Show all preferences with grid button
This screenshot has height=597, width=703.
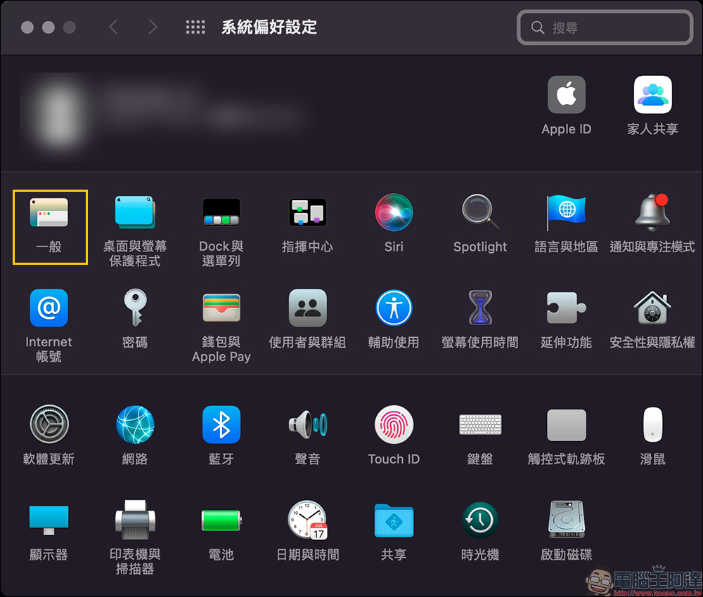pos(195,27)
